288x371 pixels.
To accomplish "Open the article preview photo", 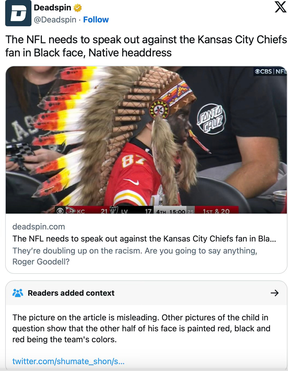I will tap(146, 140).
